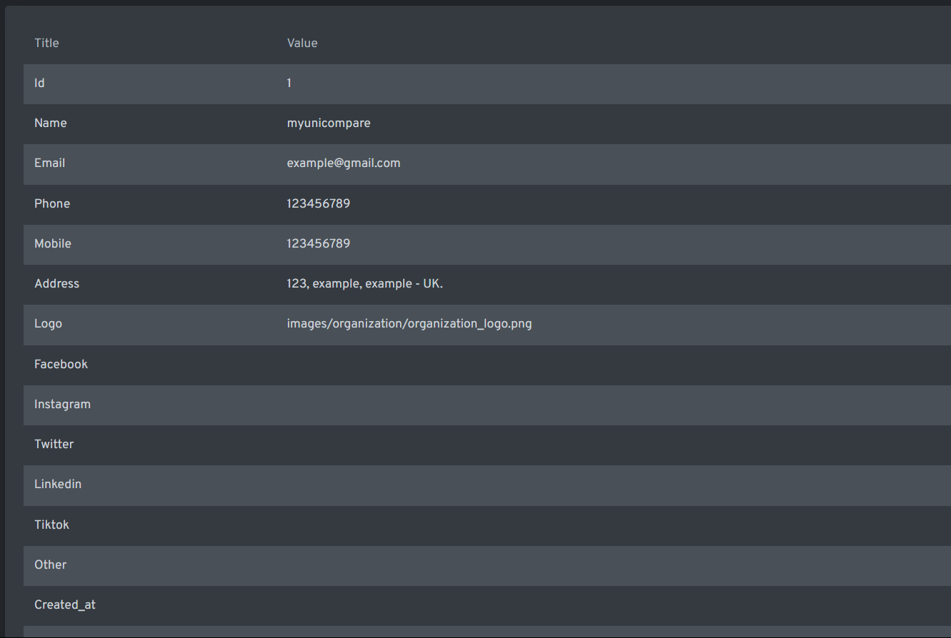Viewport: 951px width, 638px height.
Task: Click the Name row label
Action: [50, 123]
